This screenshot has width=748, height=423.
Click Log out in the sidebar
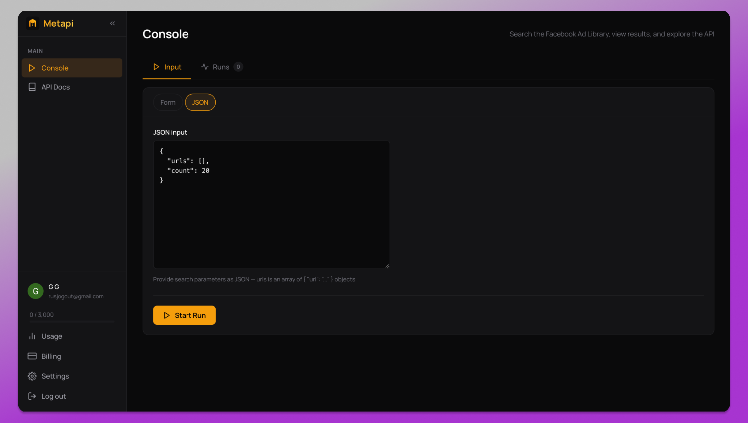pyautogui.click(x=72, y=396)
